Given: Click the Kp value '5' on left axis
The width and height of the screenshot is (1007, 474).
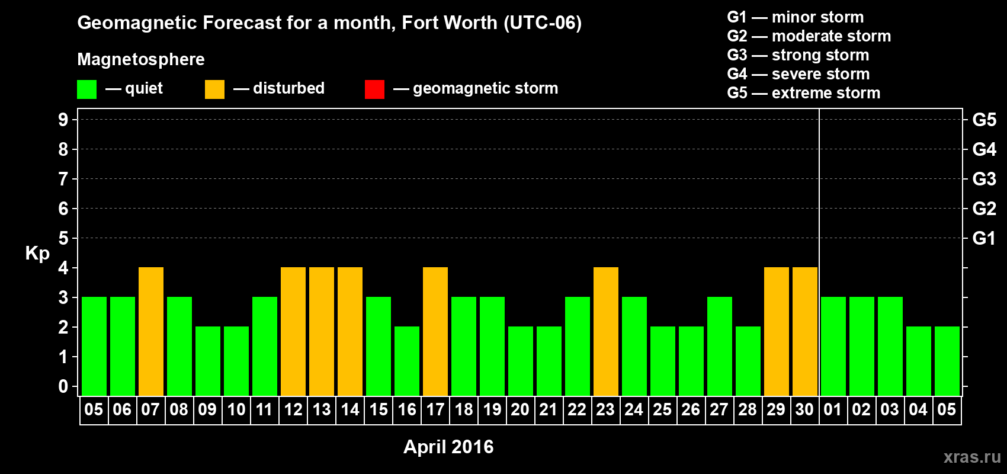Looking at the screenshot, I should click(63, 238).
